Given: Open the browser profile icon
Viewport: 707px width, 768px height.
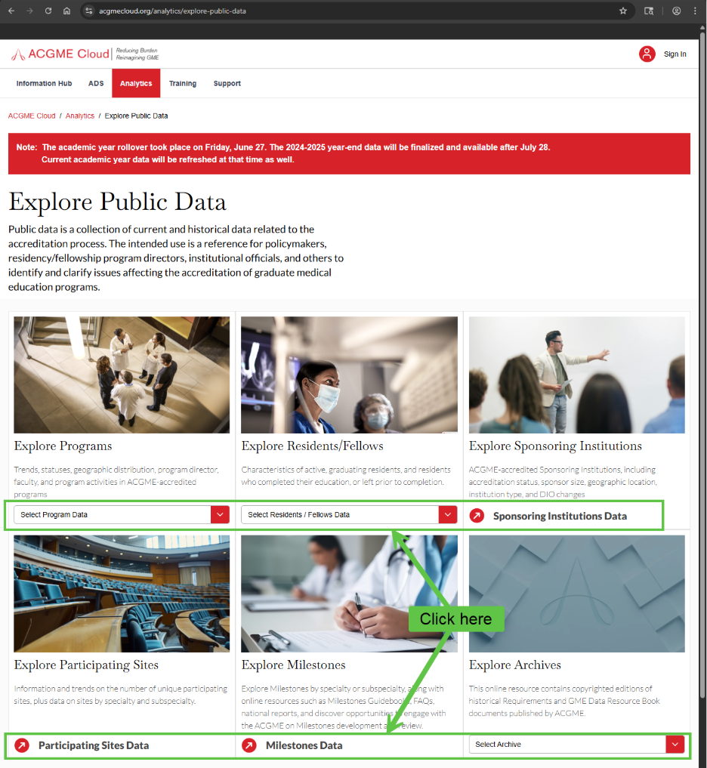Looking at the screenshot, I should pyautogui.click(x=676, y=11).
